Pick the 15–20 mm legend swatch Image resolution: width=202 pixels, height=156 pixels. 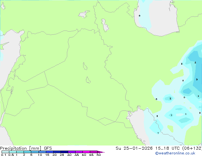pyautogui.click(x=50, y=152)
